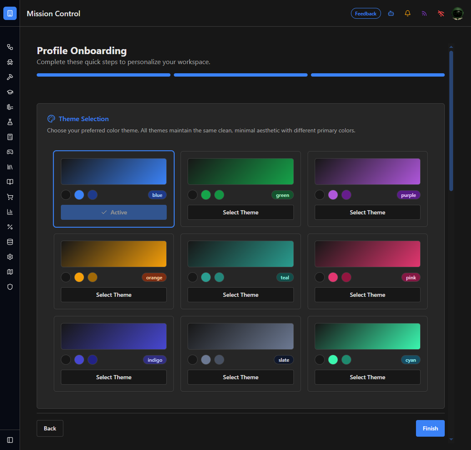
Task: Select Theme button for orange
Action: [x=113, y=295]
